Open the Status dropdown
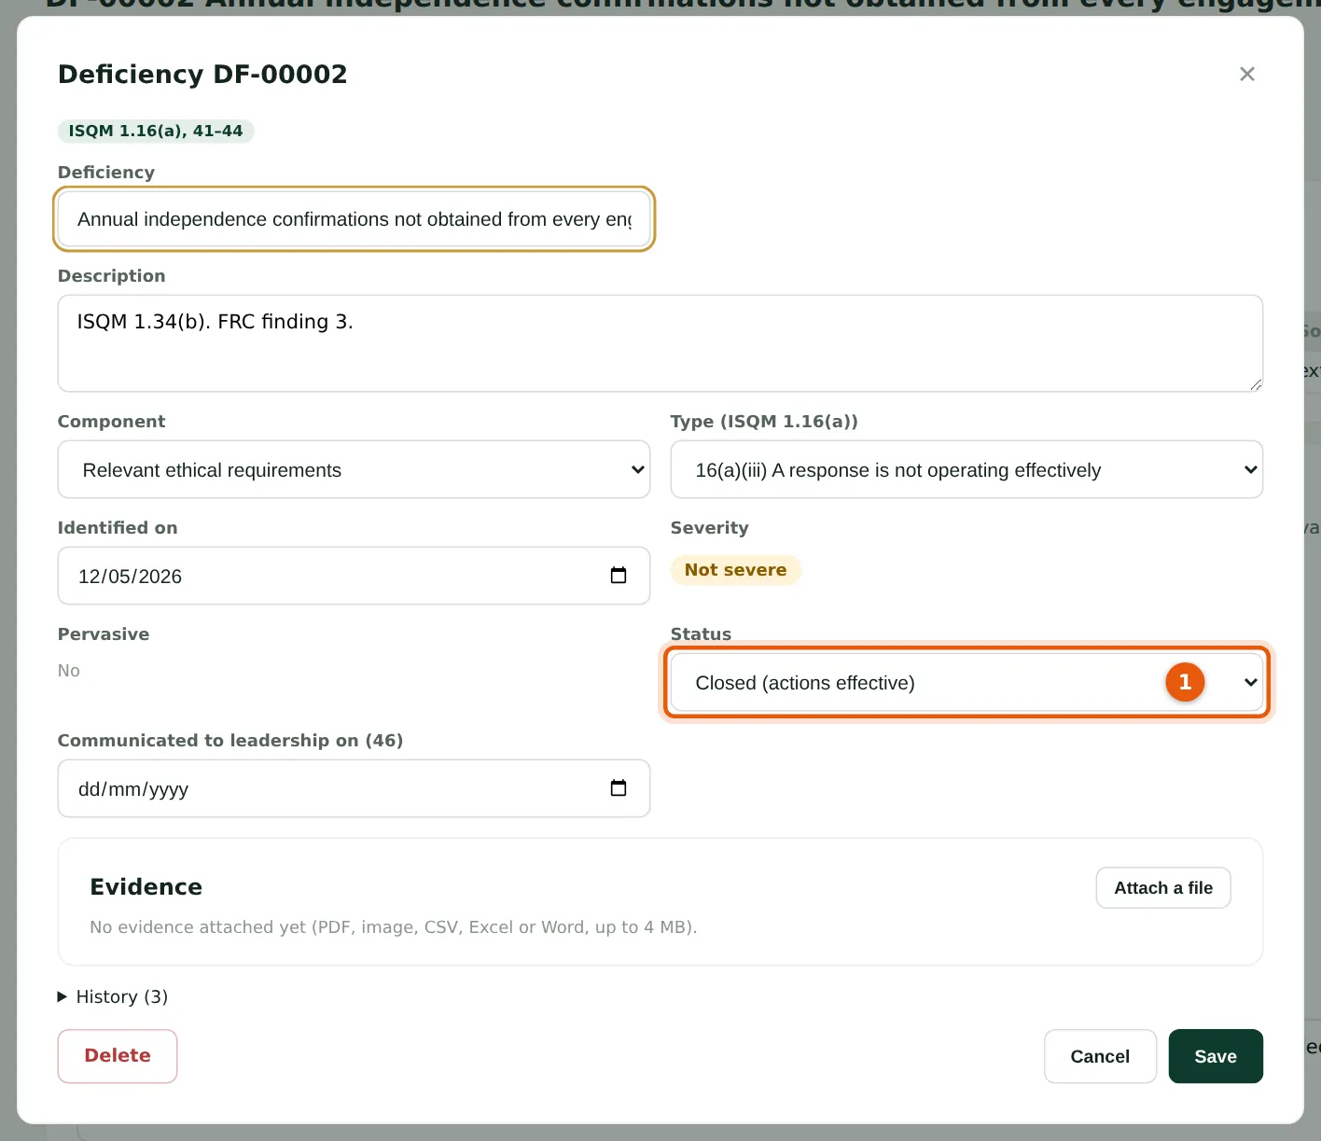The image size is (1321, 1141). (x=966, y=682)
